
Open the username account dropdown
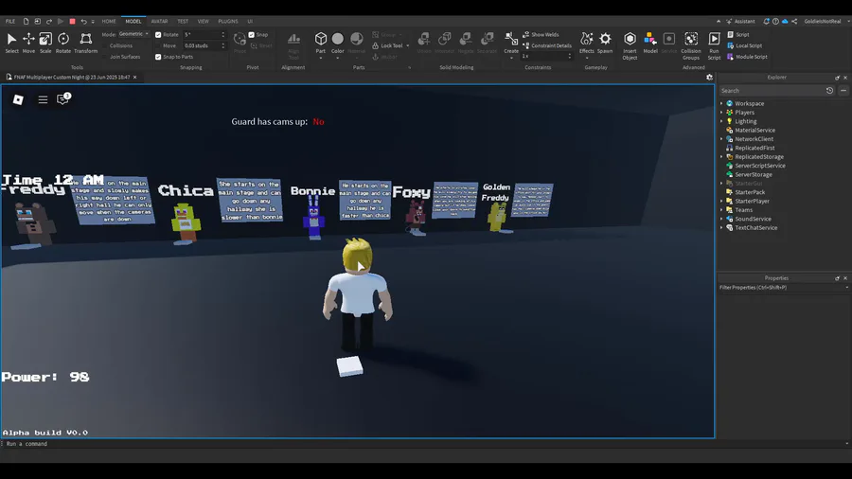pyautogui.click(x=825, y=21)
